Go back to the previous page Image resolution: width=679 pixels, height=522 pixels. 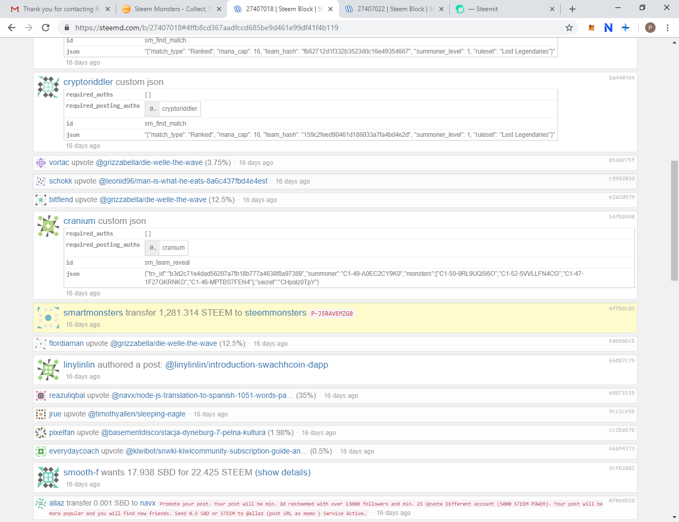(12, 28)
